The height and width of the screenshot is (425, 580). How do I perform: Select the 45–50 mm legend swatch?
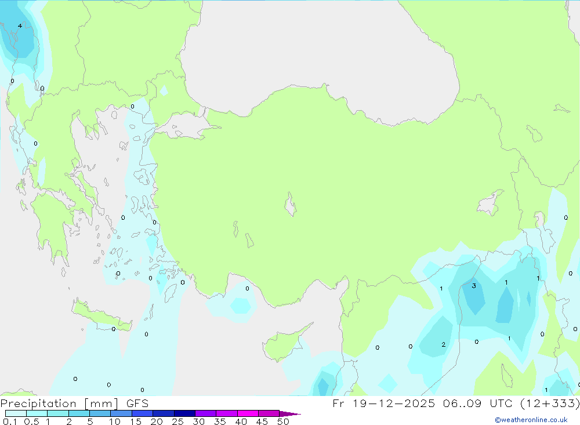click(x=269, y=413)
